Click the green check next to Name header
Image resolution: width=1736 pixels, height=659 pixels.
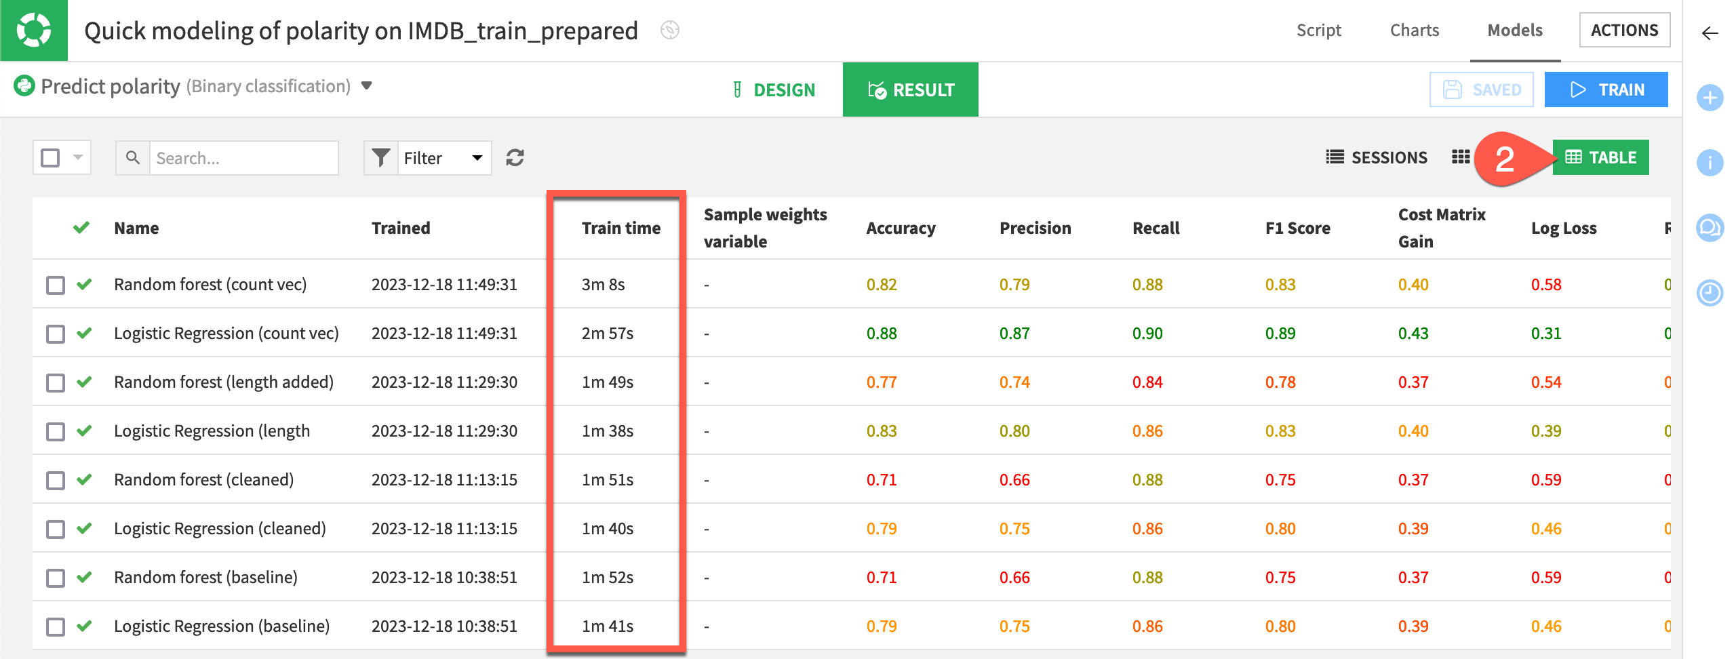tap(81, 228)
